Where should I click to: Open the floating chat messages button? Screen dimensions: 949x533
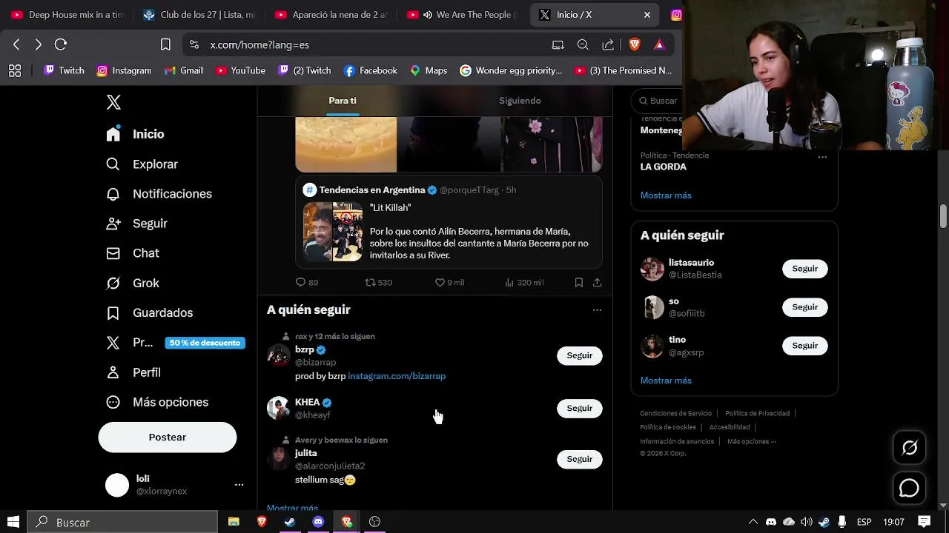[909, 489]
